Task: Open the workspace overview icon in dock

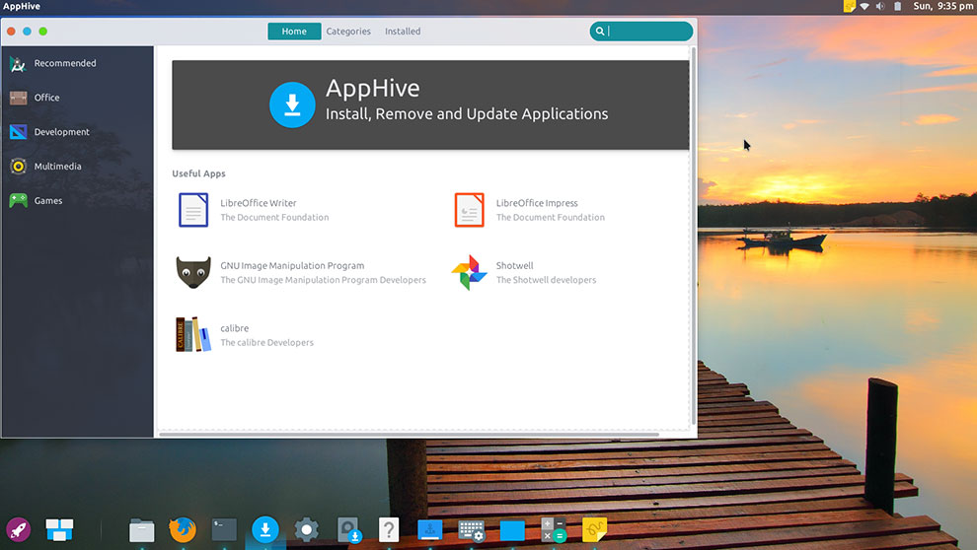Action: pos(60,530)
